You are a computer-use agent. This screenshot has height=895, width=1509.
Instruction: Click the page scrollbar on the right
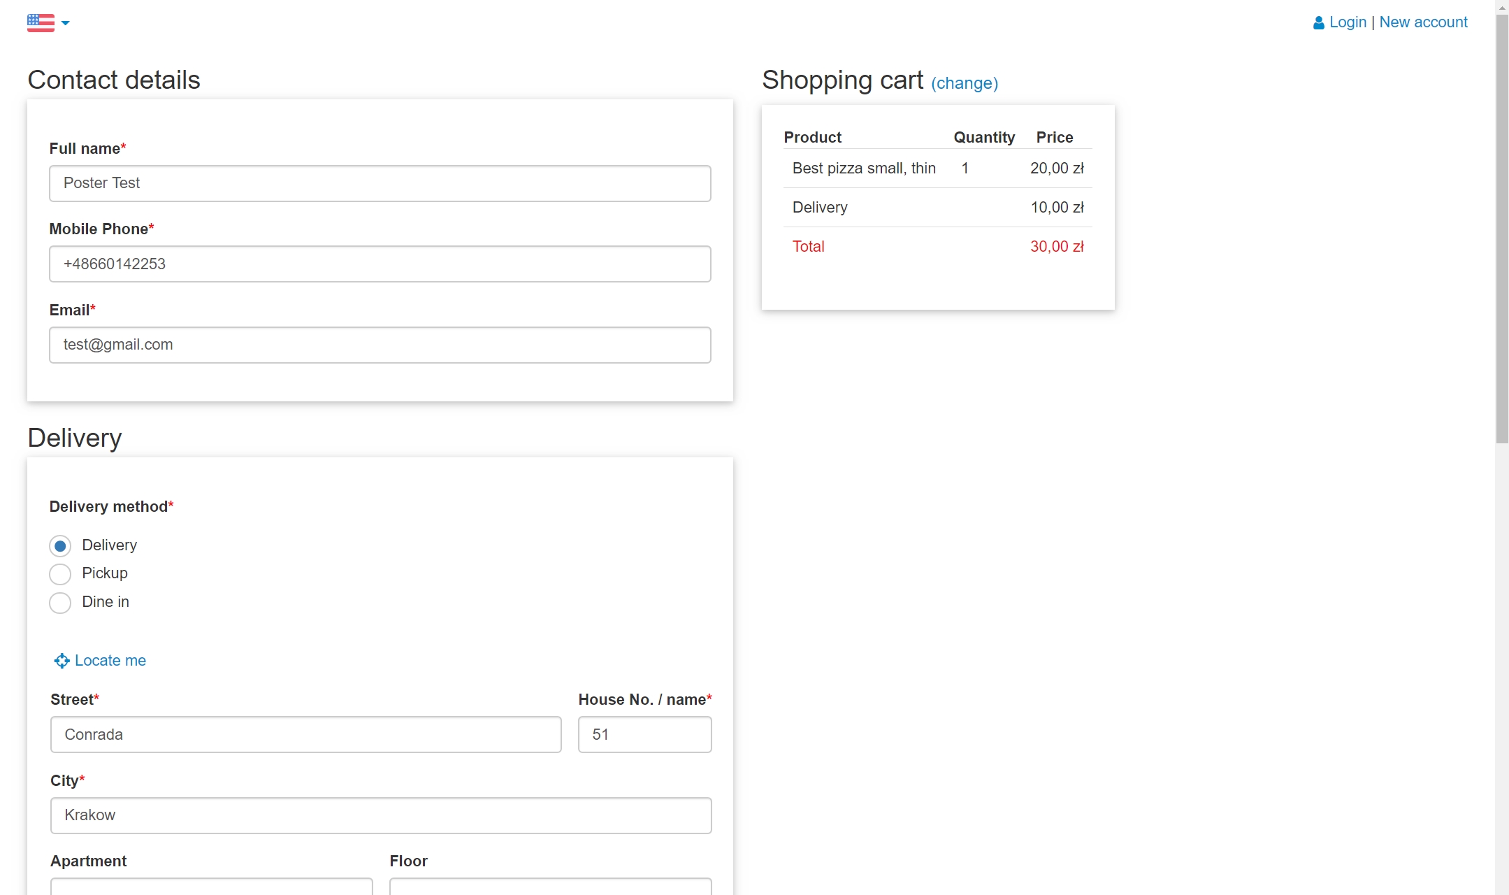(x=1501, y=231)
